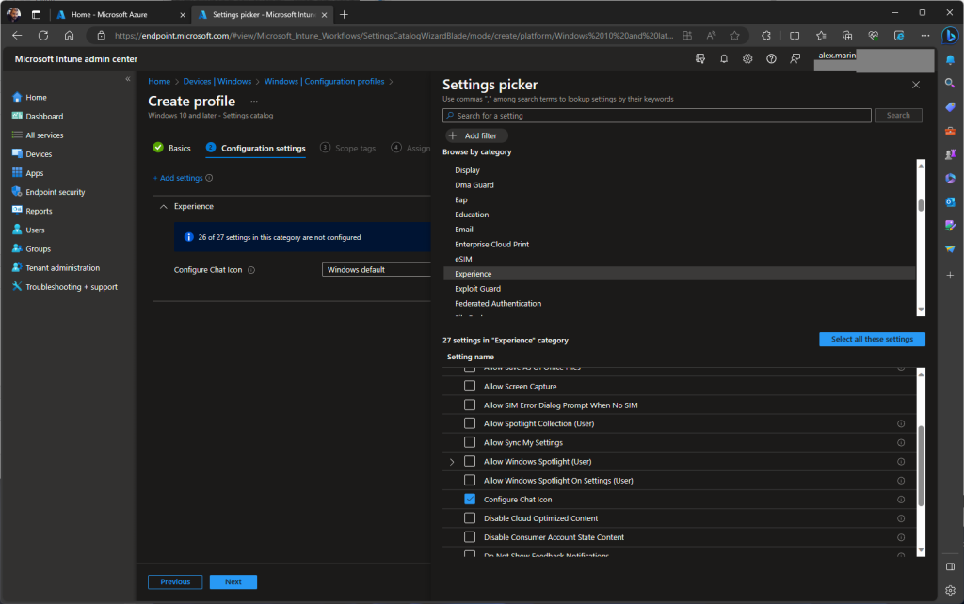Click the help question mark icon
Image resolution: width=964 pixels, height=604 pixels.
(771, 58)
